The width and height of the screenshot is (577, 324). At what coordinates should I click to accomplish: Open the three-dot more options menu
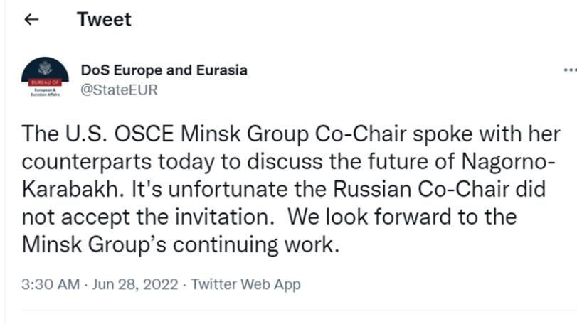[570, 70]
